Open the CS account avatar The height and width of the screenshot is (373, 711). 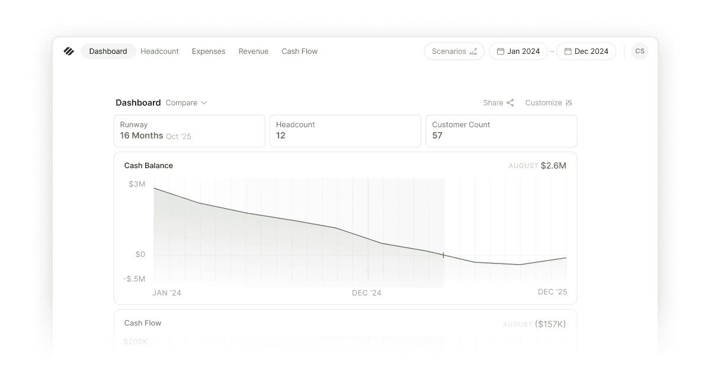[x=639, y=51]
